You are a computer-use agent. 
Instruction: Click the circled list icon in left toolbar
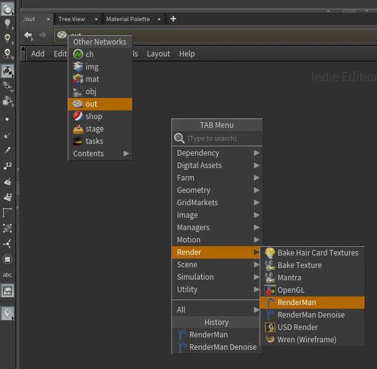[7, 259]
